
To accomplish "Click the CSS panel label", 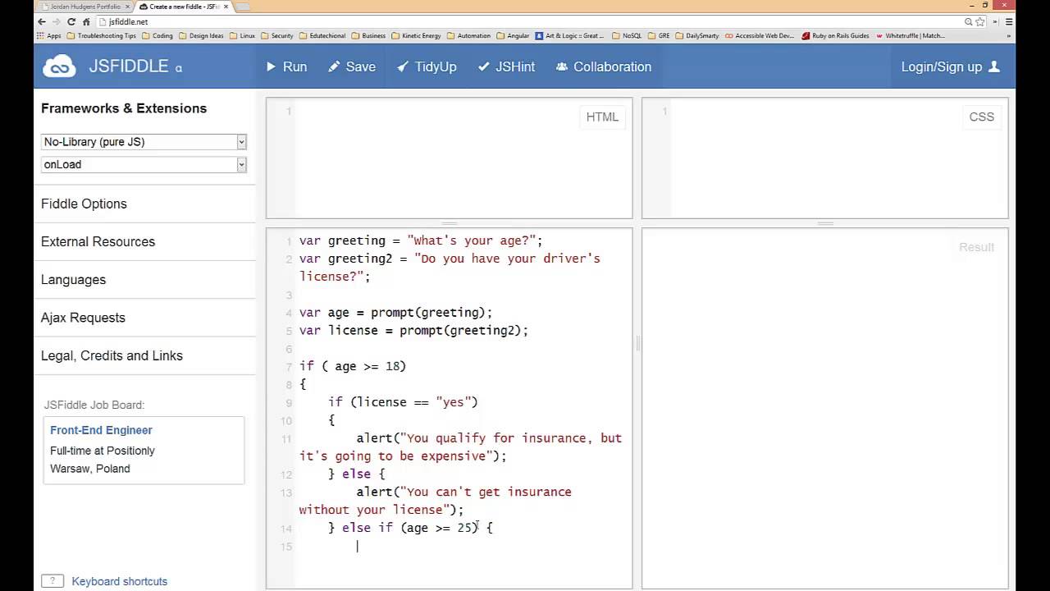I will tap(981, 117).
